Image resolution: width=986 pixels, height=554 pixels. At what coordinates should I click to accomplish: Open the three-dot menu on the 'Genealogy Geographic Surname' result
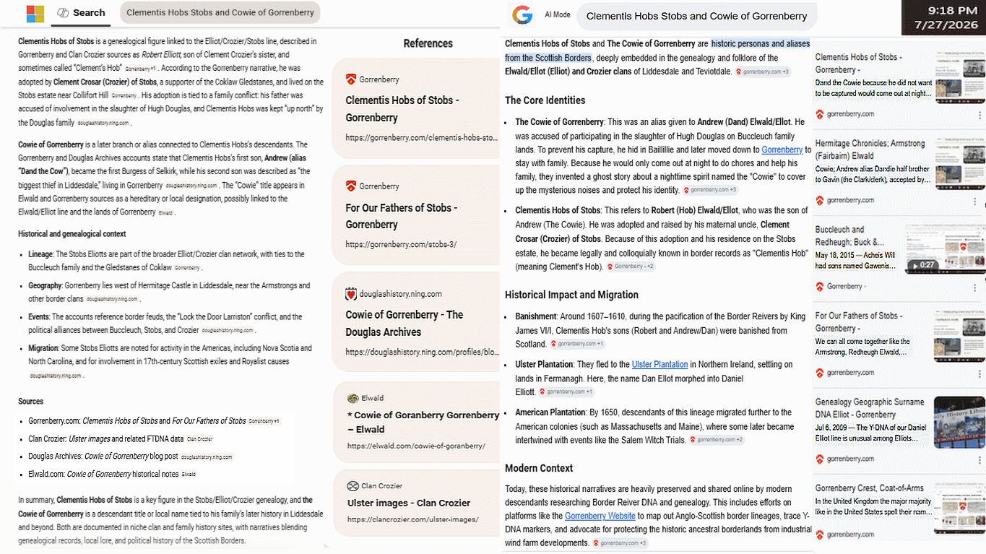(979, 459)
